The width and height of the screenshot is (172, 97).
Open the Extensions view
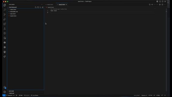pyautogui.click(x=5, y=24)
